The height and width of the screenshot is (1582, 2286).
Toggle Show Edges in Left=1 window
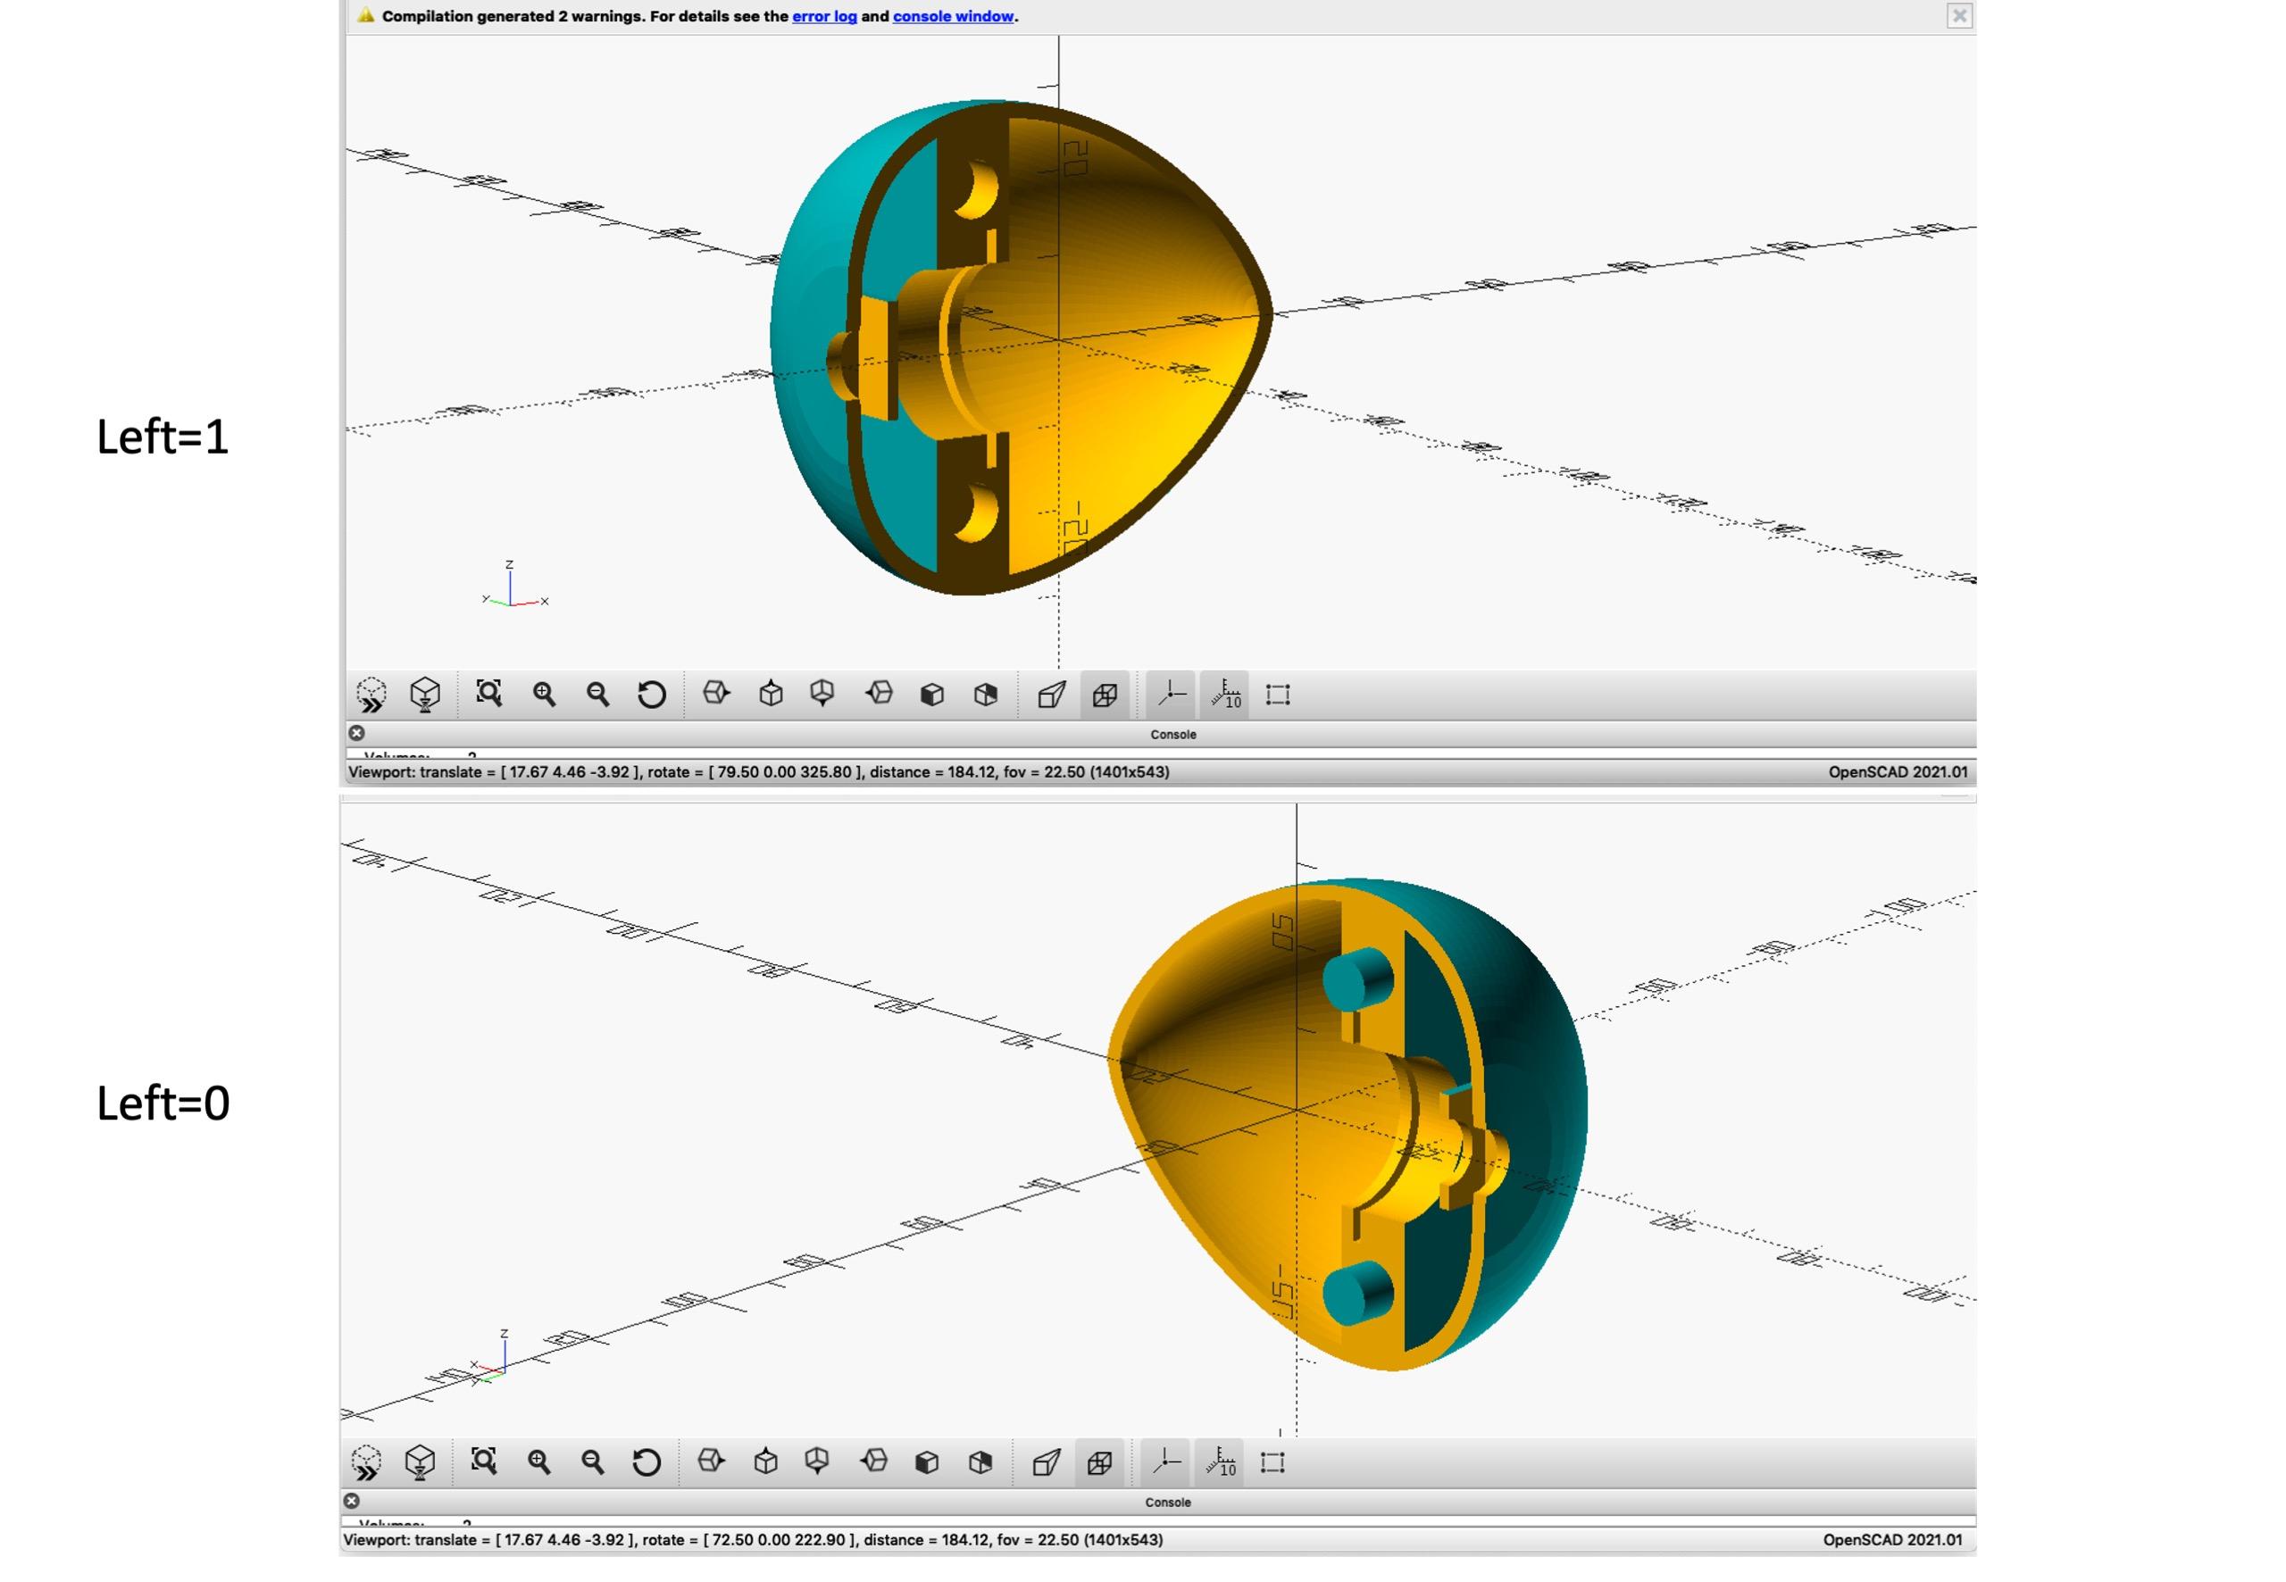pos(1278,694)
